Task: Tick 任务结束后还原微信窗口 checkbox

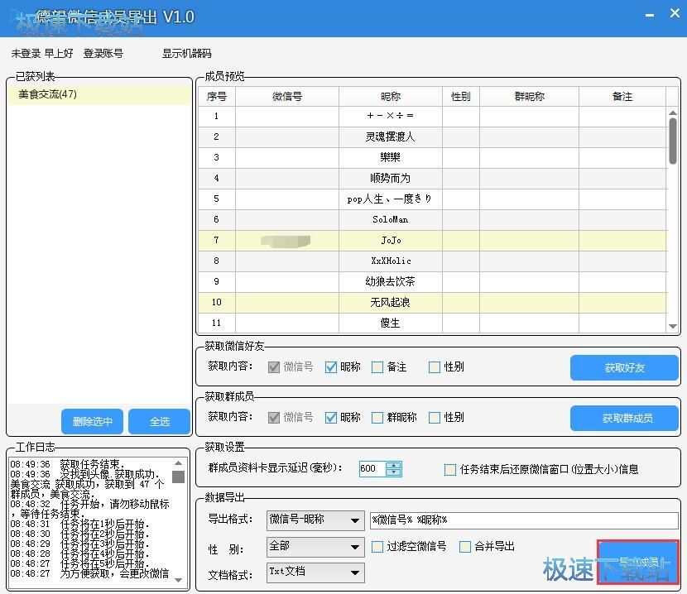Action: point(450,469)
